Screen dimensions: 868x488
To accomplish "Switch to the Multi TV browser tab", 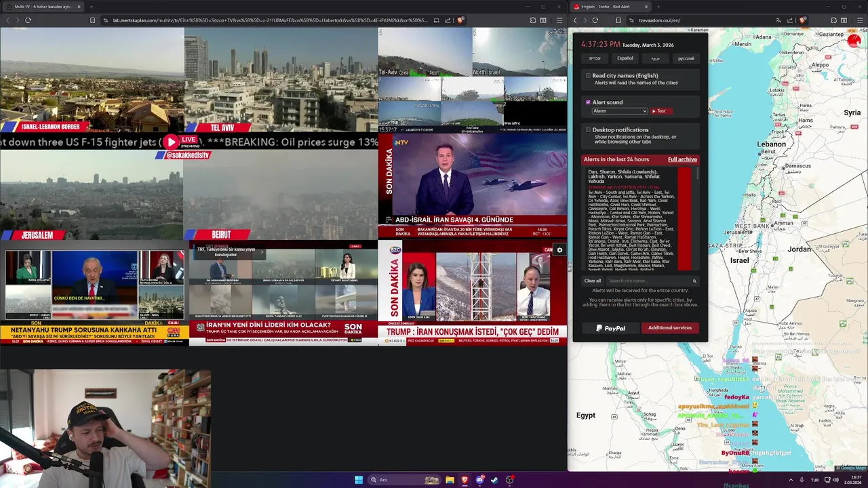I will 42,7.
